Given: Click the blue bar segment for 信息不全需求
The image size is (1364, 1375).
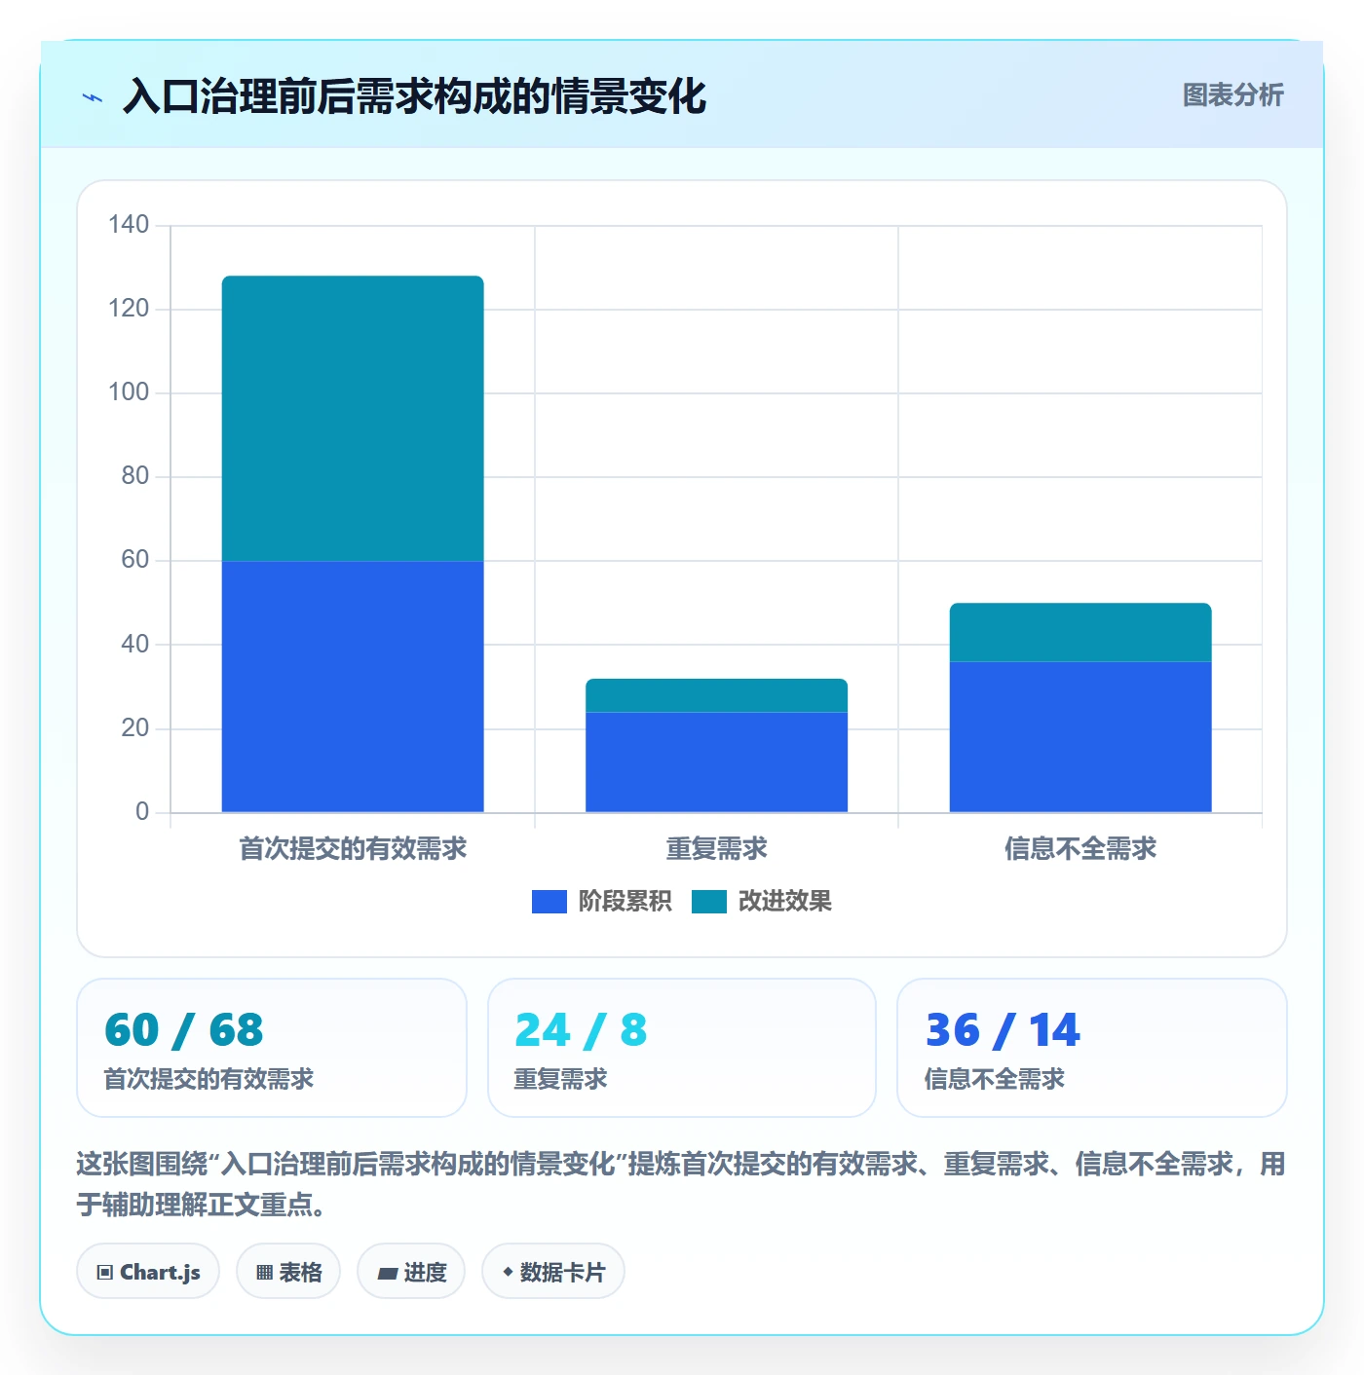Looking at the screenshot, I should pos(1080,737).
